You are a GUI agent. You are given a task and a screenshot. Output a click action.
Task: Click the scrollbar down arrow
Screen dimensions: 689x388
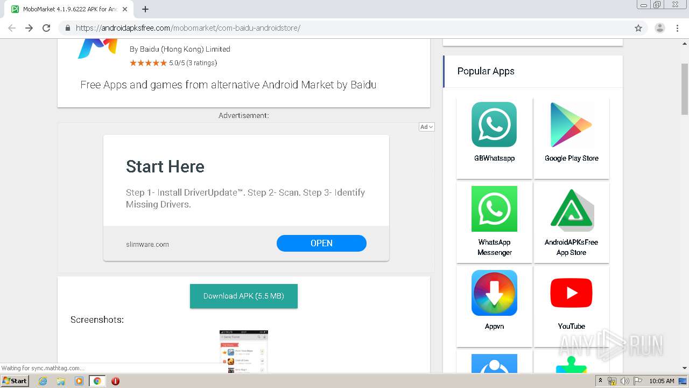pos(685,368)
